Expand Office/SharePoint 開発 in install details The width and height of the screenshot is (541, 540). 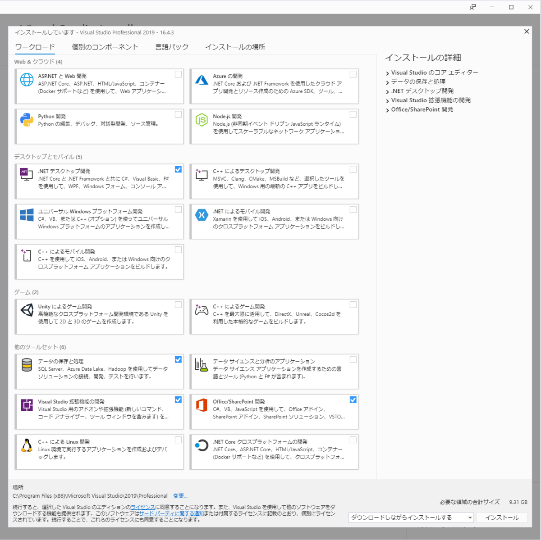point(387,110)
